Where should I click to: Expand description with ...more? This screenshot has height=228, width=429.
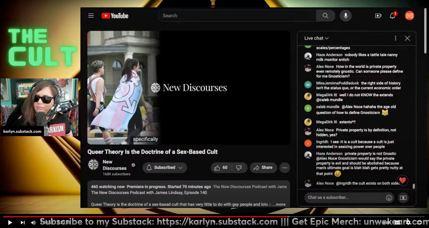pos(279,204)
